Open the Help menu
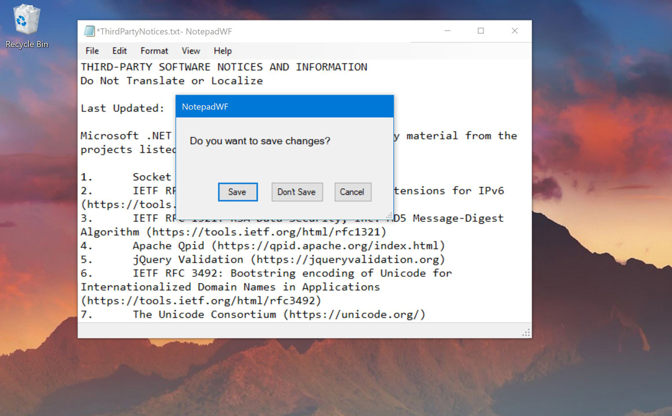This screenshot has height=416, width=672. point(223,51)
